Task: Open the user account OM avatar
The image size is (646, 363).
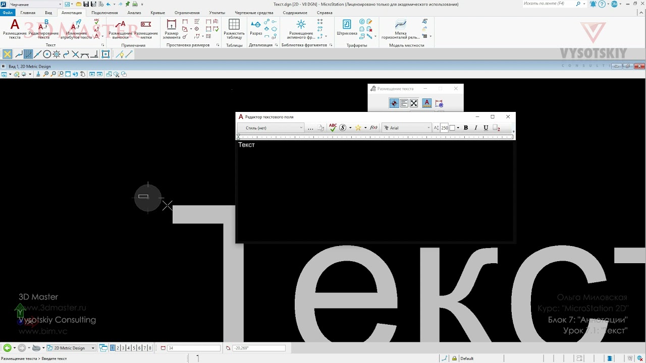Action: tap(614, 4)
